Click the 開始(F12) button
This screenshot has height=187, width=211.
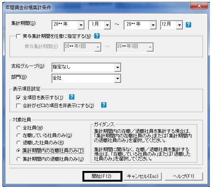click(x=102, y=176)
